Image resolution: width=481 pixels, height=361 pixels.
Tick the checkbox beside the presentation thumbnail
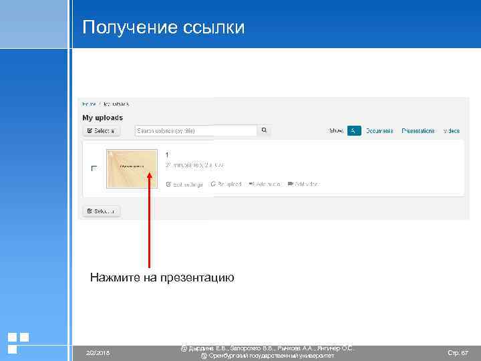pyautogui.click(x=94, y=168)
